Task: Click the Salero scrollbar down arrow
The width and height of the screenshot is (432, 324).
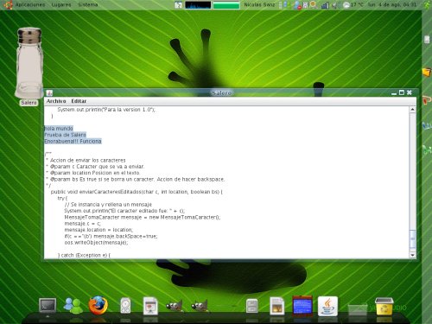Action: click(412, 255)
